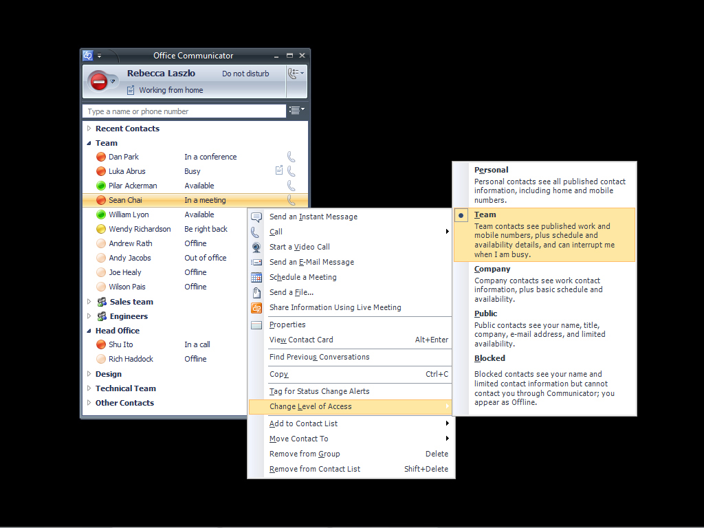
Task: Click the webcam icon for Video Call
Action: click(x=256, y=247)
